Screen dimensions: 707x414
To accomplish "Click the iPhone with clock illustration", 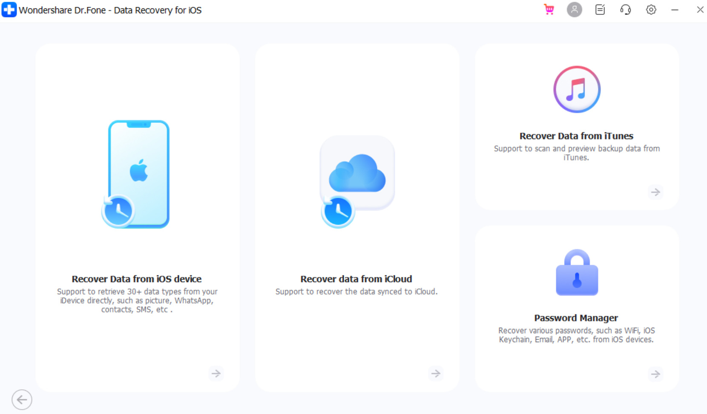I will coord(136,174).
